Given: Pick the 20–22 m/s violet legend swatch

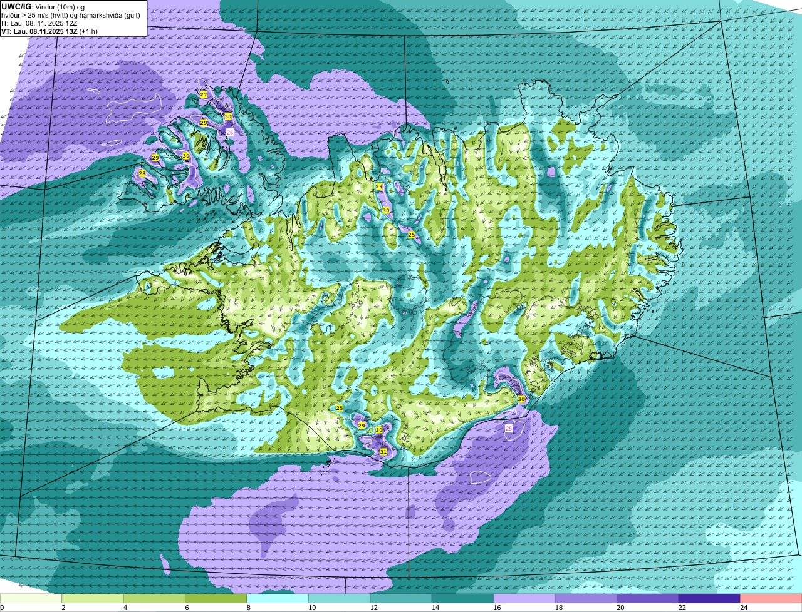Looking at the screenshot, I should pyautogui.click(x=648, y=599).
